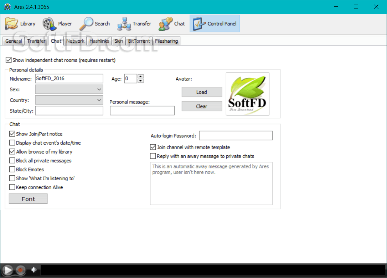Check the Block Emotes option

pyautogui.click(x=12, y=169)
